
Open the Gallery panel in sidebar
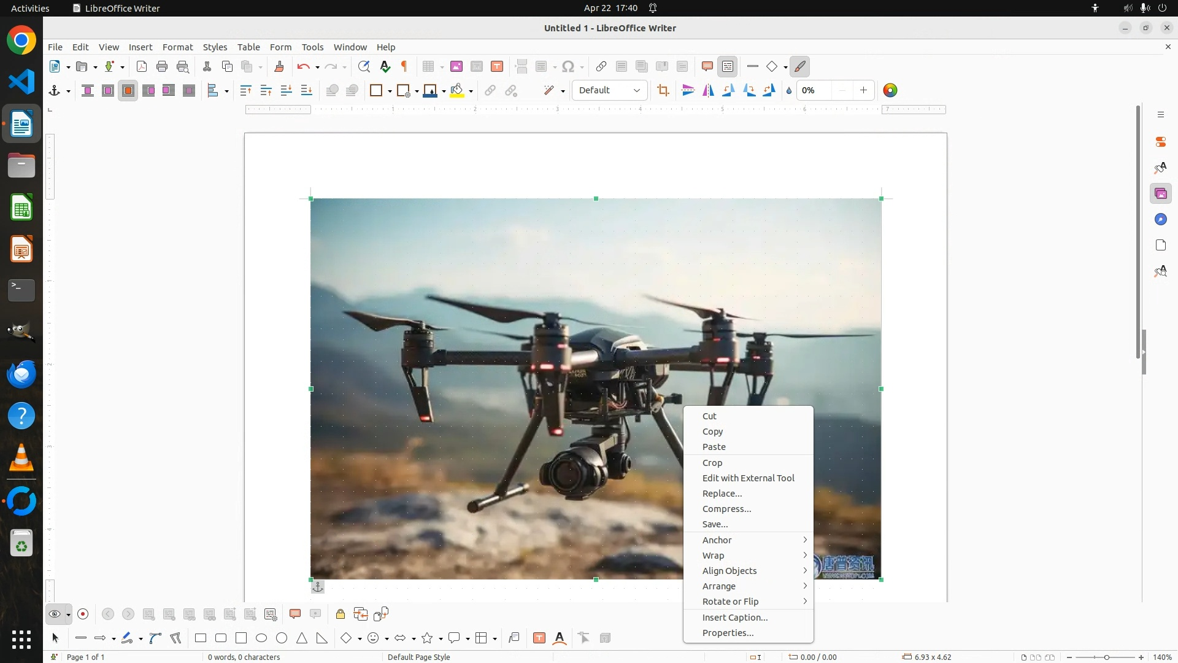pos(1160,194)
